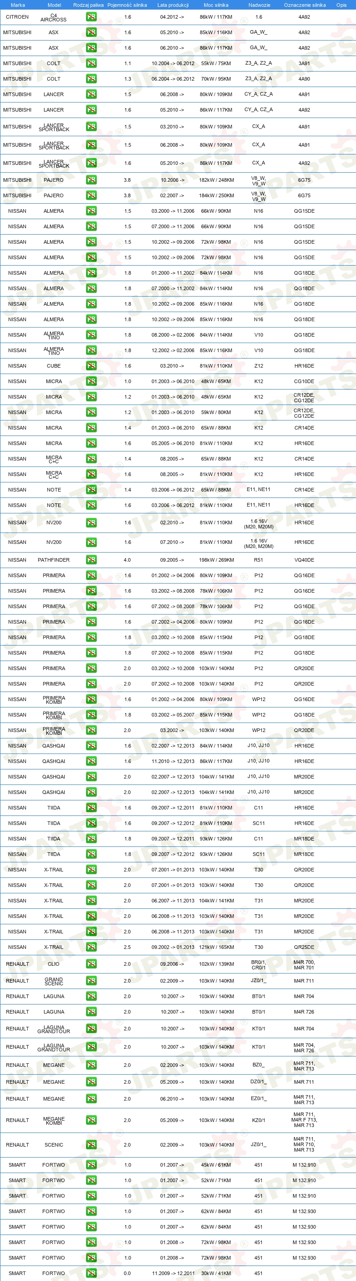Screen dimensions: 356x1281
Task: Select the CITROEN brand cell
Action: point(17,17)
